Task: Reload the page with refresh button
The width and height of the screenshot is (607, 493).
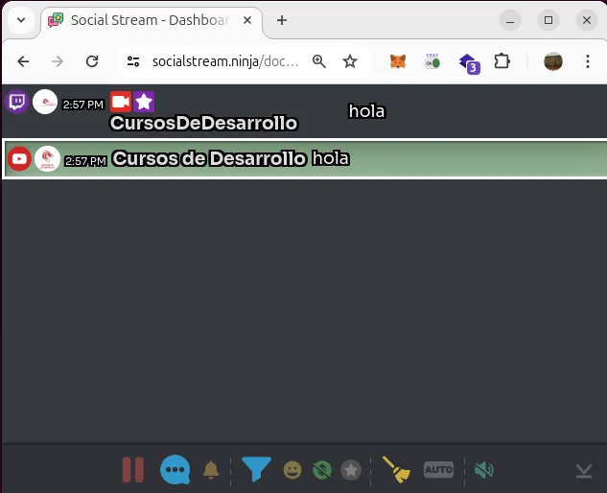Action: [92, 61]
